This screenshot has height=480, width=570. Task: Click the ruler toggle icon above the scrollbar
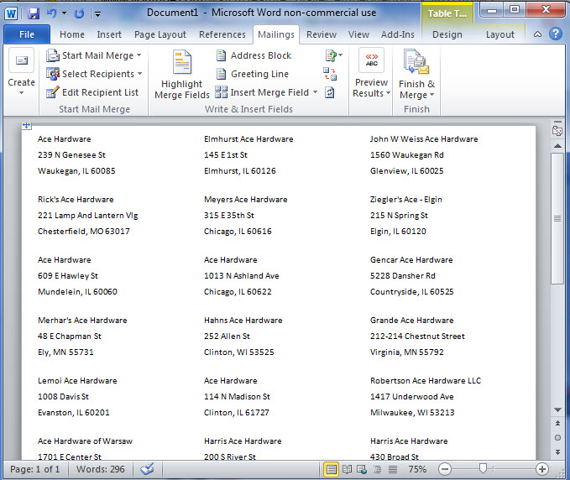pos(557,130)
